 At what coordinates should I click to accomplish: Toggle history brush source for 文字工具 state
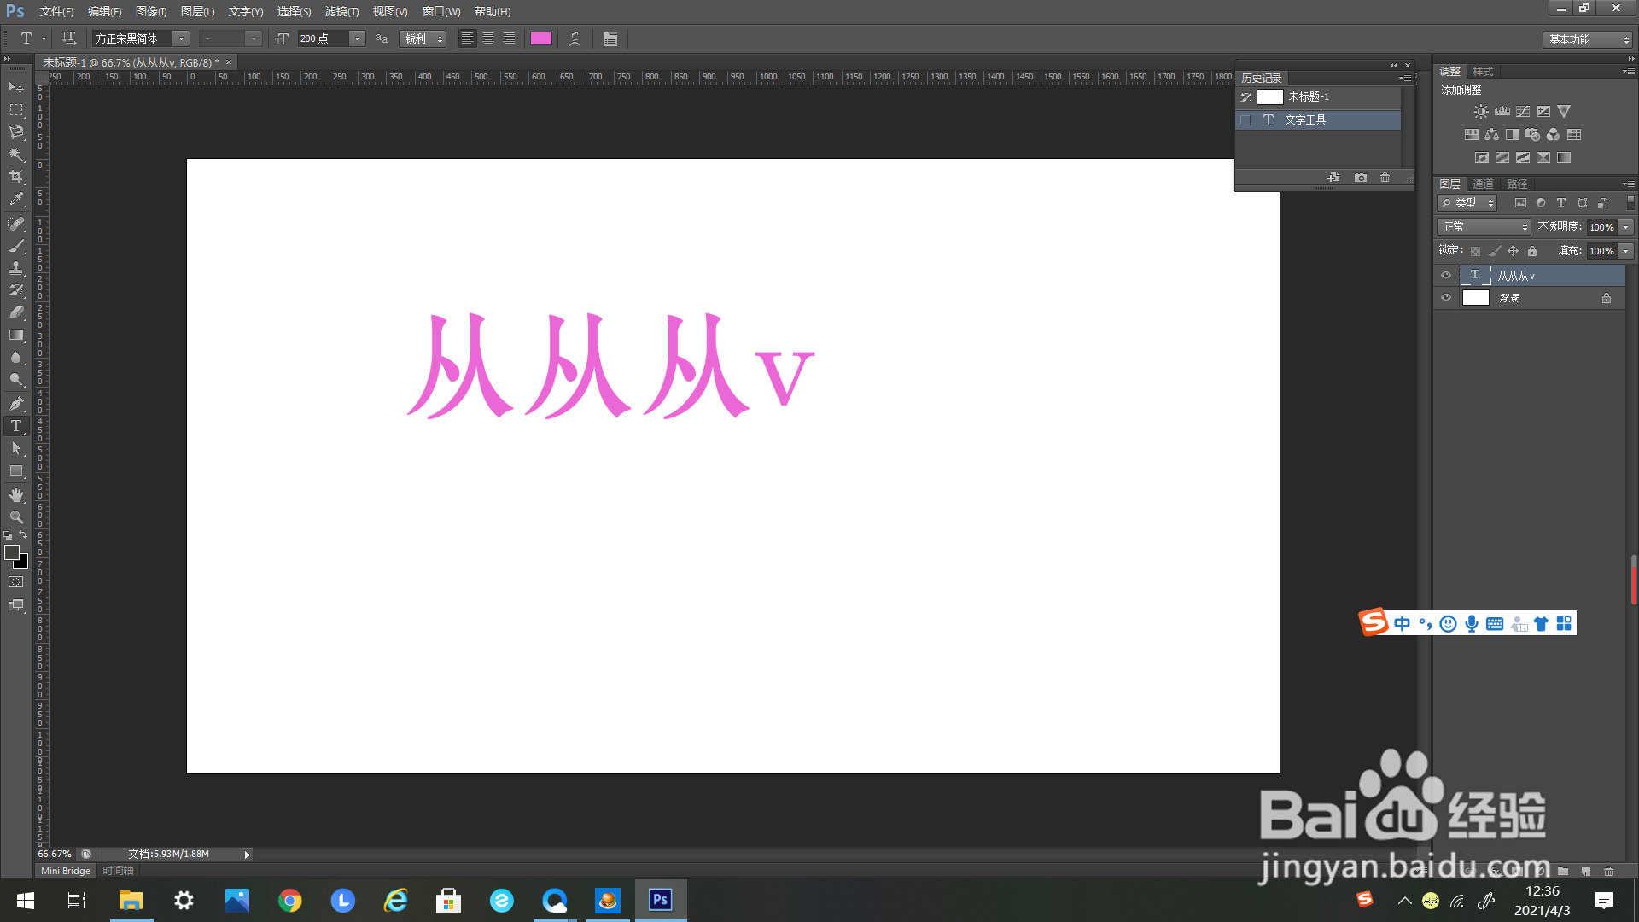[1245, 120]
